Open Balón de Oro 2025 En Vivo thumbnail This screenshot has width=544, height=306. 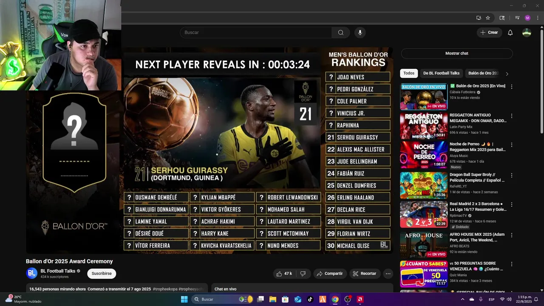pyautogui.click(x=423, y=97)
